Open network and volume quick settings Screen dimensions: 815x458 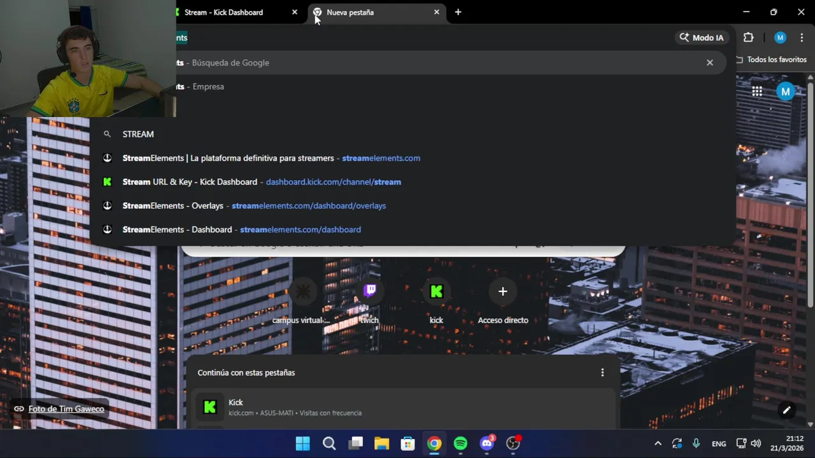point(749,443)
